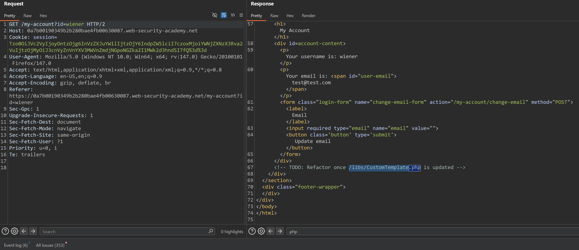Click the Request search help icon
Screen dimensions: 579x250
pyautogui.click(x=5, y=231)
